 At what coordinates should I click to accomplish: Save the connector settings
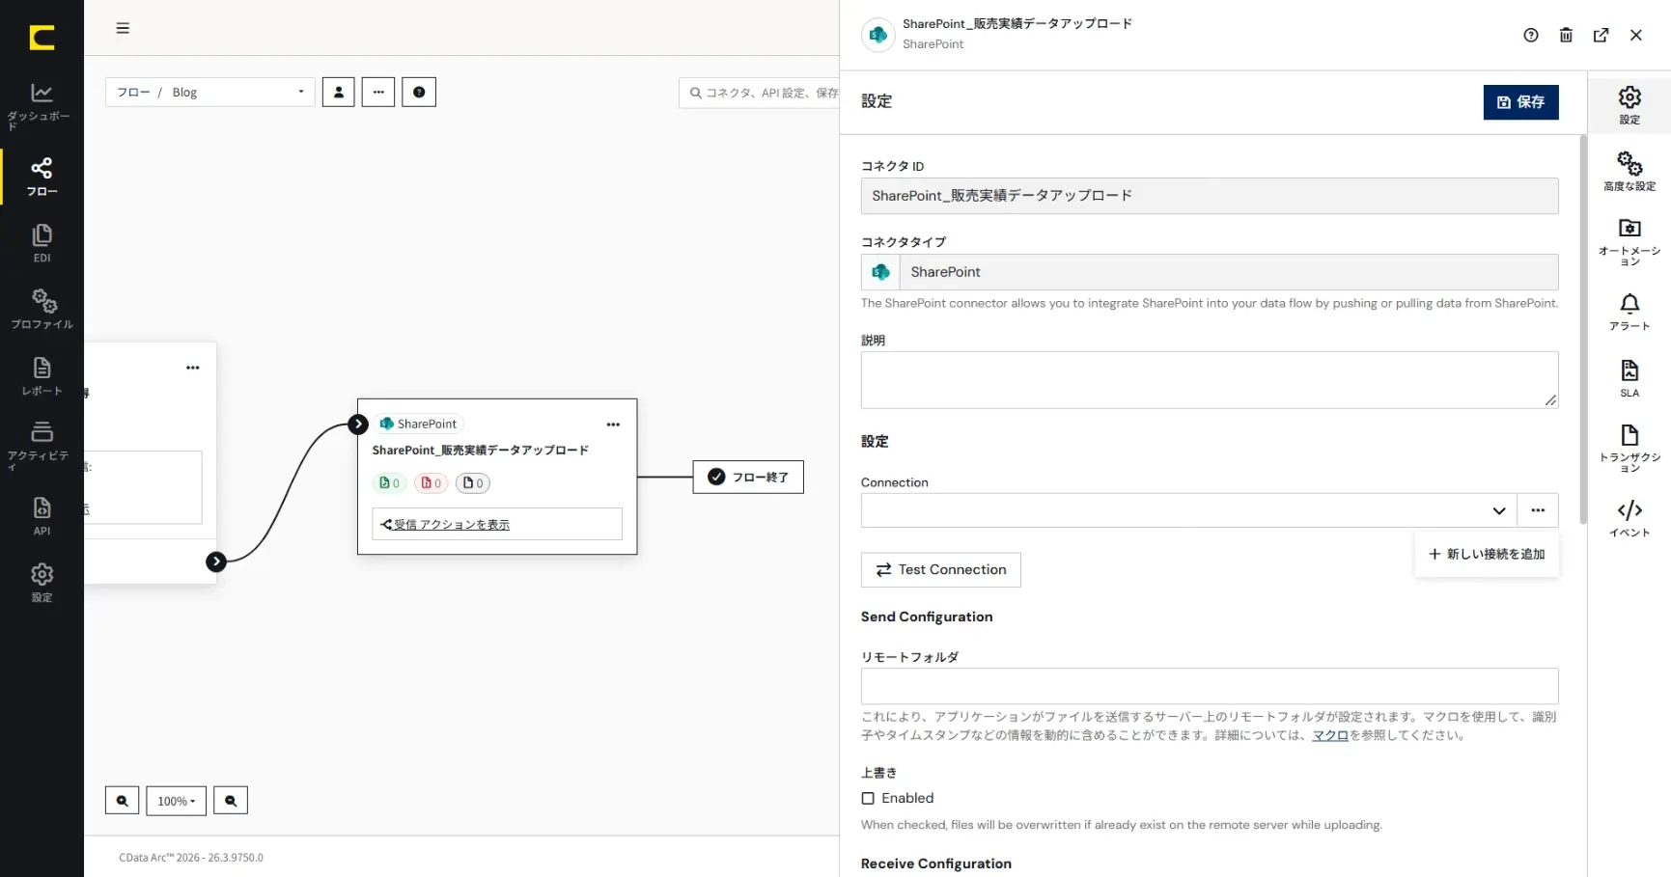[x=1520, y=102]
